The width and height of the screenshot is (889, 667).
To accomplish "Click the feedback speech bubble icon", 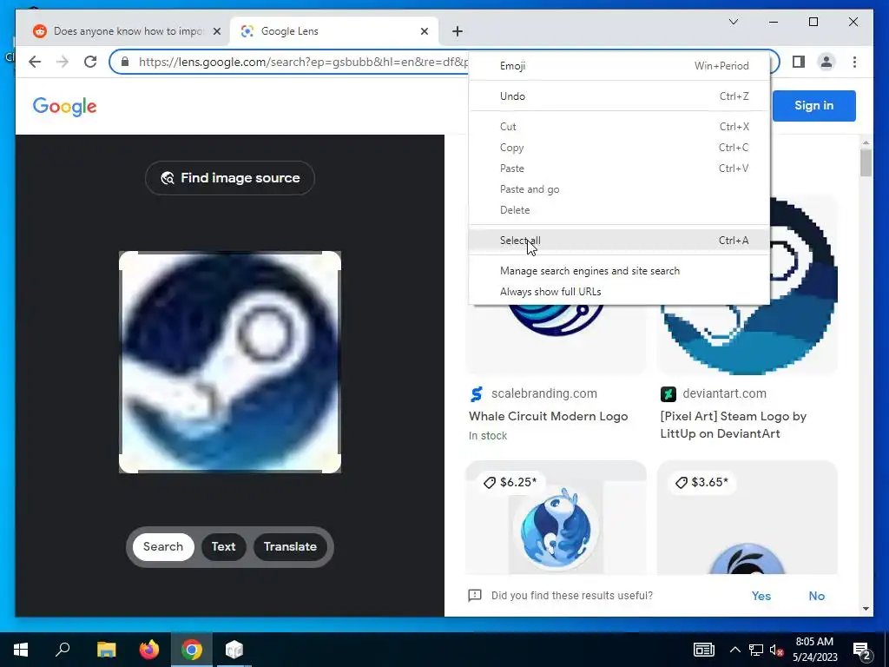I will pyautogui.click(x=475, y=596).
